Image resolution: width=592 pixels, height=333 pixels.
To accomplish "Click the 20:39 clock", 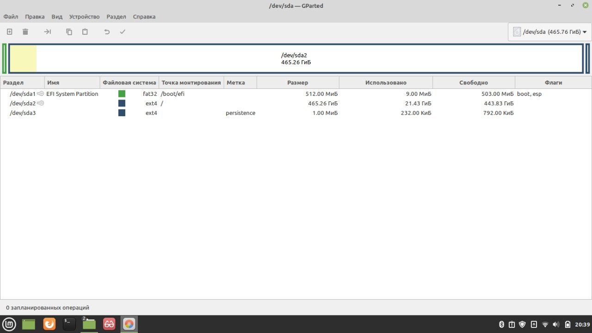I will pyautogui.click(x=582, y=324).
